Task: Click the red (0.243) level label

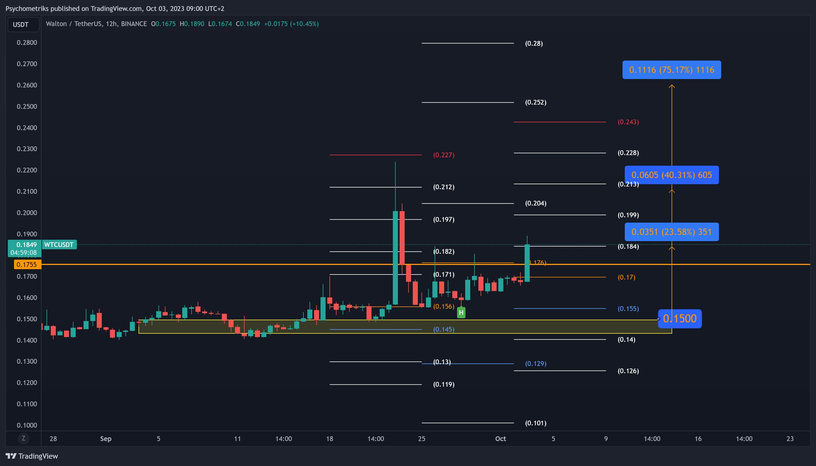Action: point(628,122)
